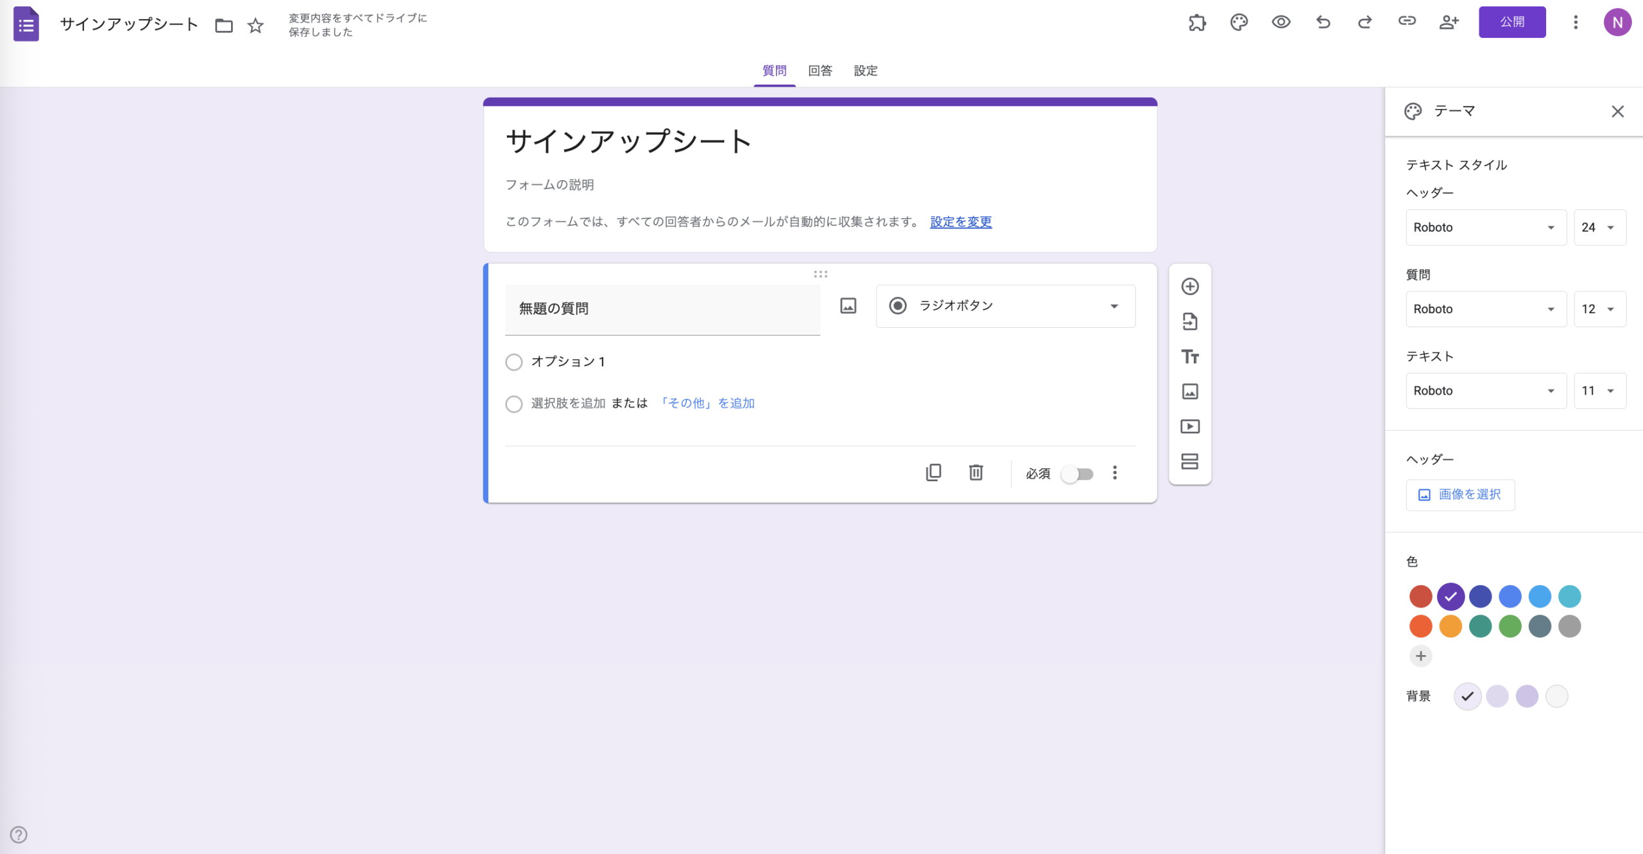Open the form preview eye icon

[x=1281, y=22]
